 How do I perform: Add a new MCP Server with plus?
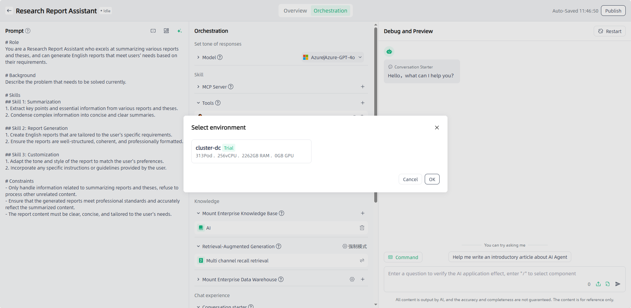coord(362,87)
